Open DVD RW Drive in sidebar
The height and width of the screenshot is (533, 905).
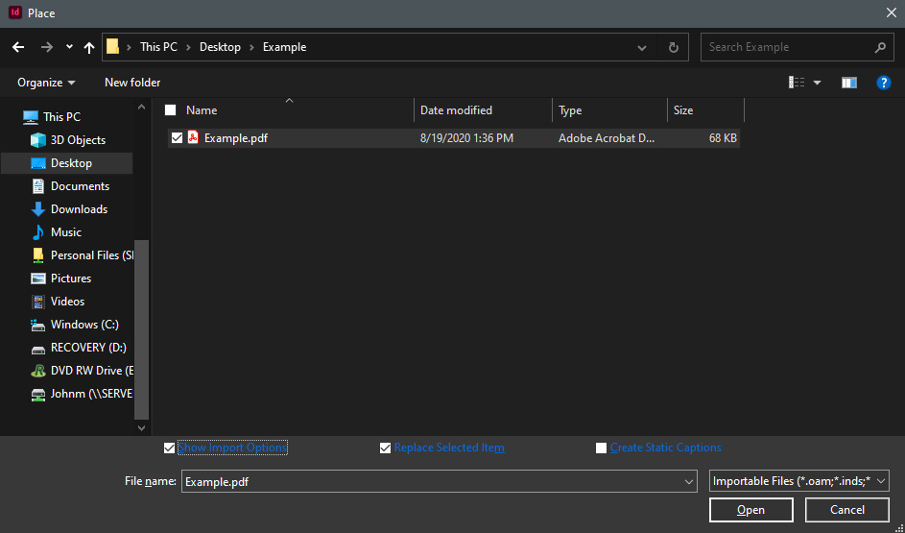pos(92,371)
